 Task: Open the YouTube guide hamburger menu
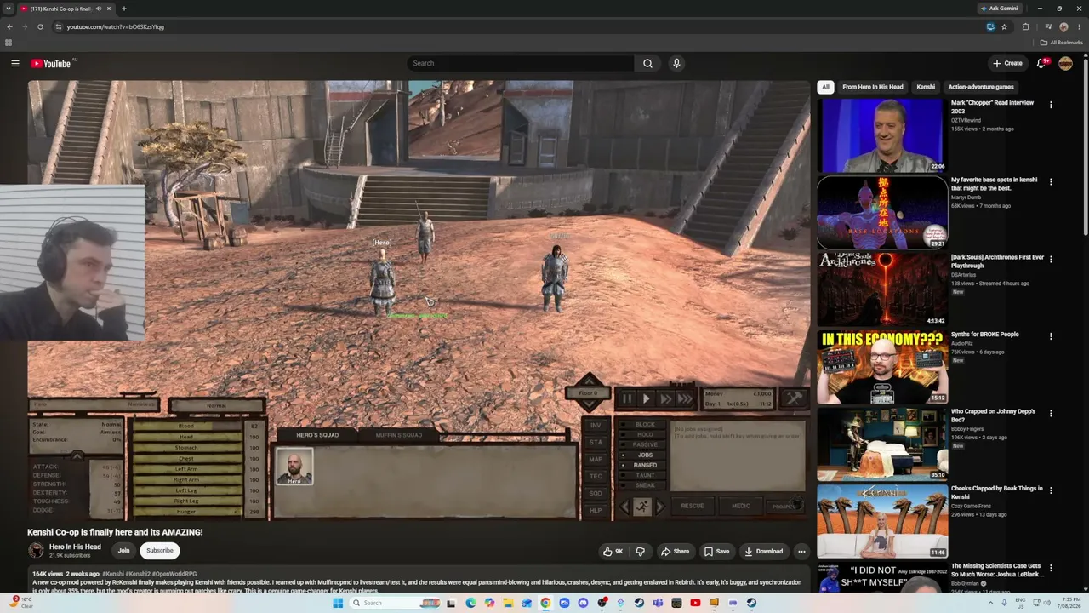(15, 63)
